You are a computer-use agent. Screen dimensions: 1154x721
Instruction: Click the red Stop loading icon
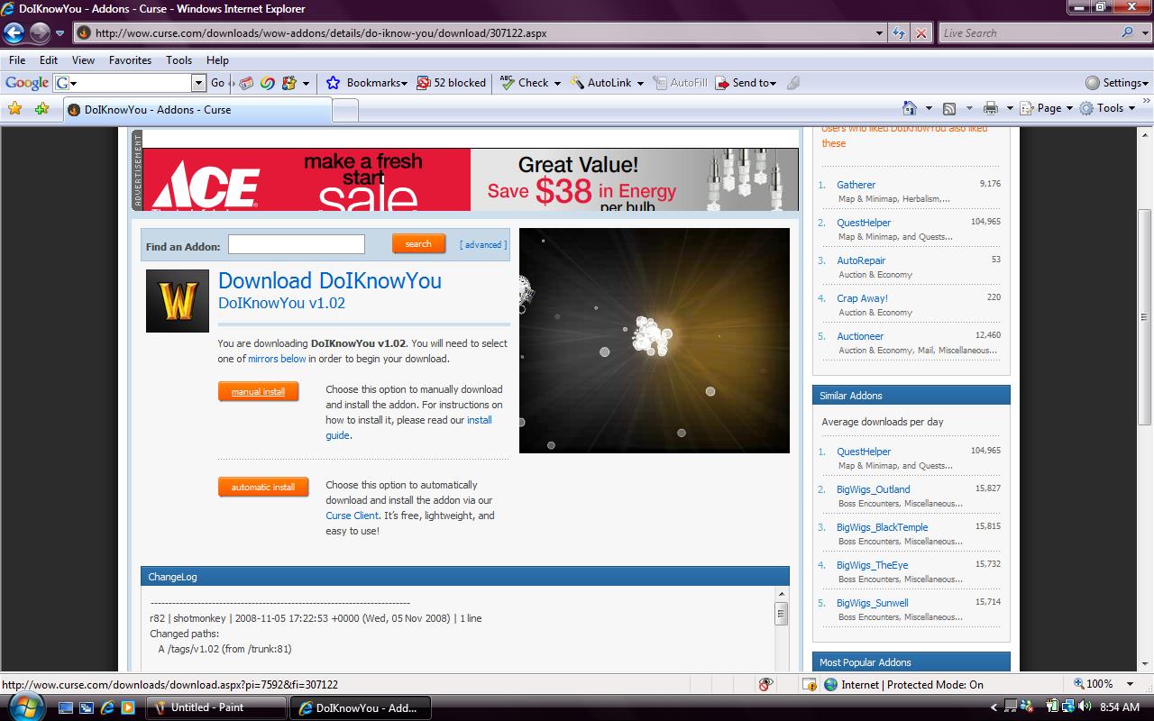coord(921,33)
